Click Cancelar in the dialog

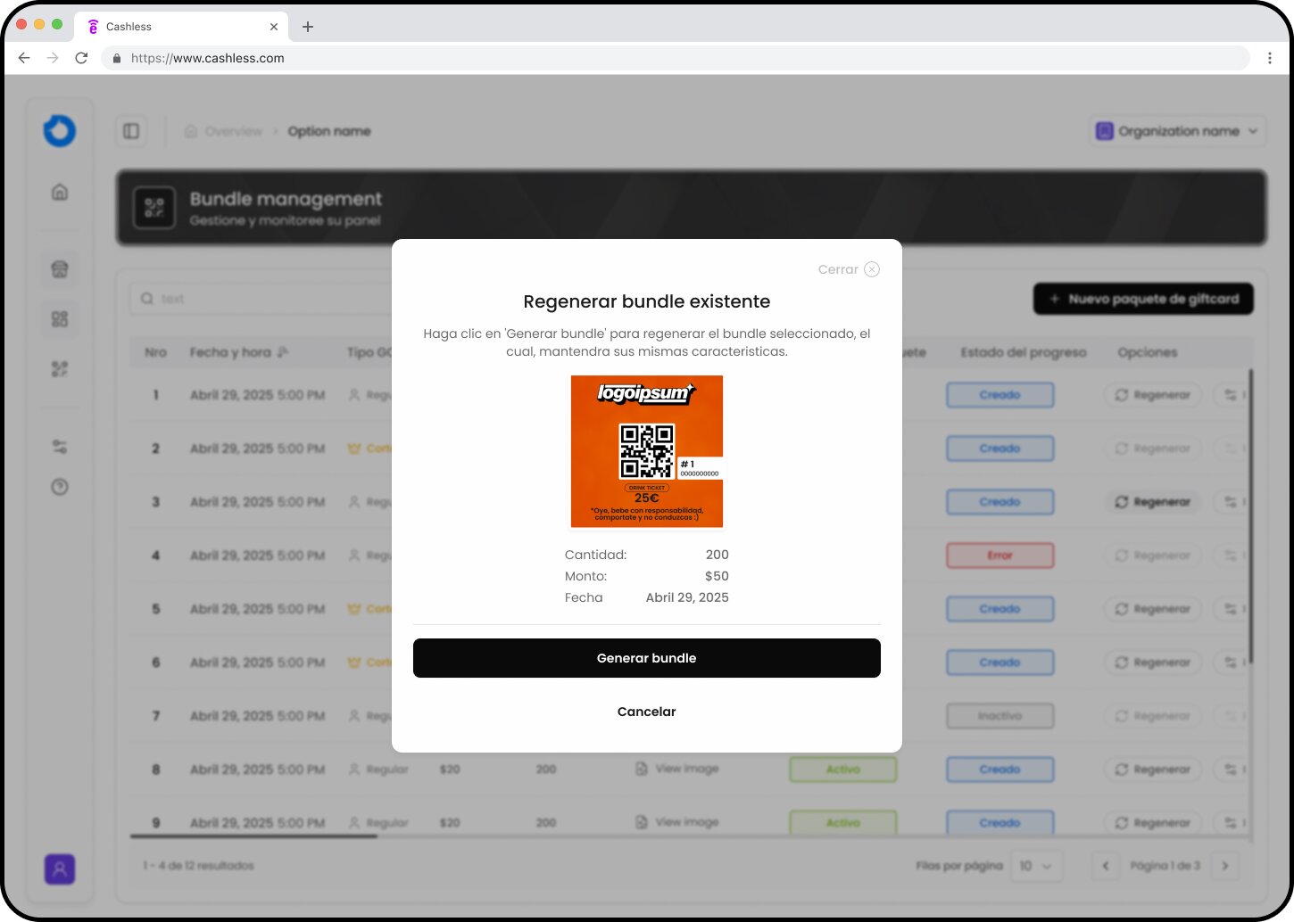(646, 712)
